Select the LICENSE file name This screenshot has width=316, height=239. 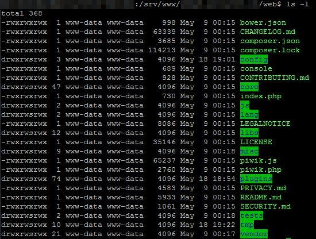pyautogui.click(x=256, y=142)
